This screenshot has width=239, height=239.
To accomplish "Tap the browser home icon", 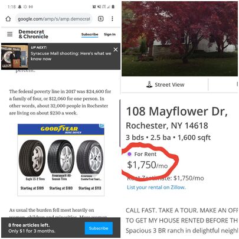I will point(8,19).
